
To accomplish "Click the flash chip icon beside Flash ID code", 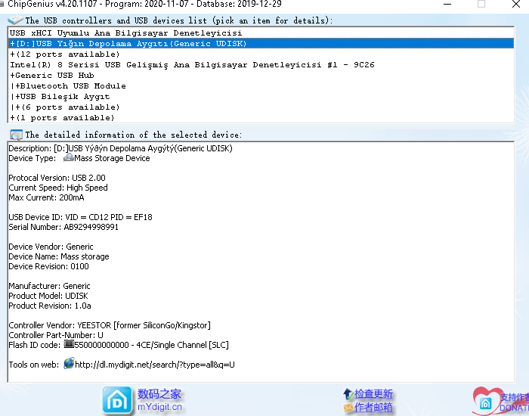I will coord(69,344).
